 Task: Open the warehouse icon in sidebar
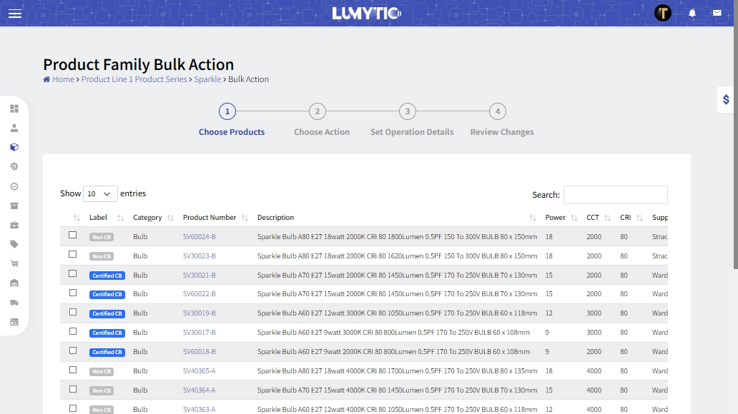tap(14, 283)
